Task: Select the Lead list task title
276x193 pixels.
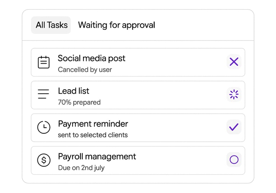Action: [74, 91]
